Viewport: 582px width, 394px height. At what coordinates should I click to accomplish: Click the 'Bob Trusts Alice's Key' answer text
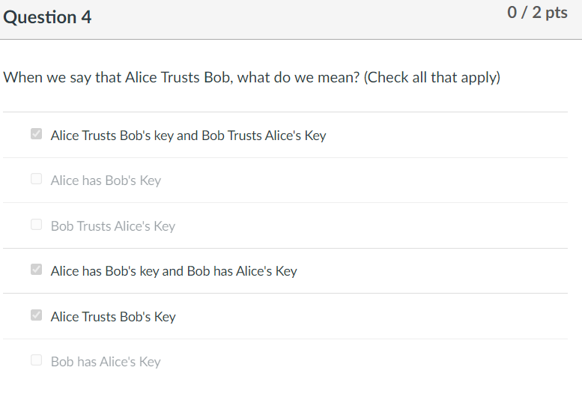tap(112, 226)
